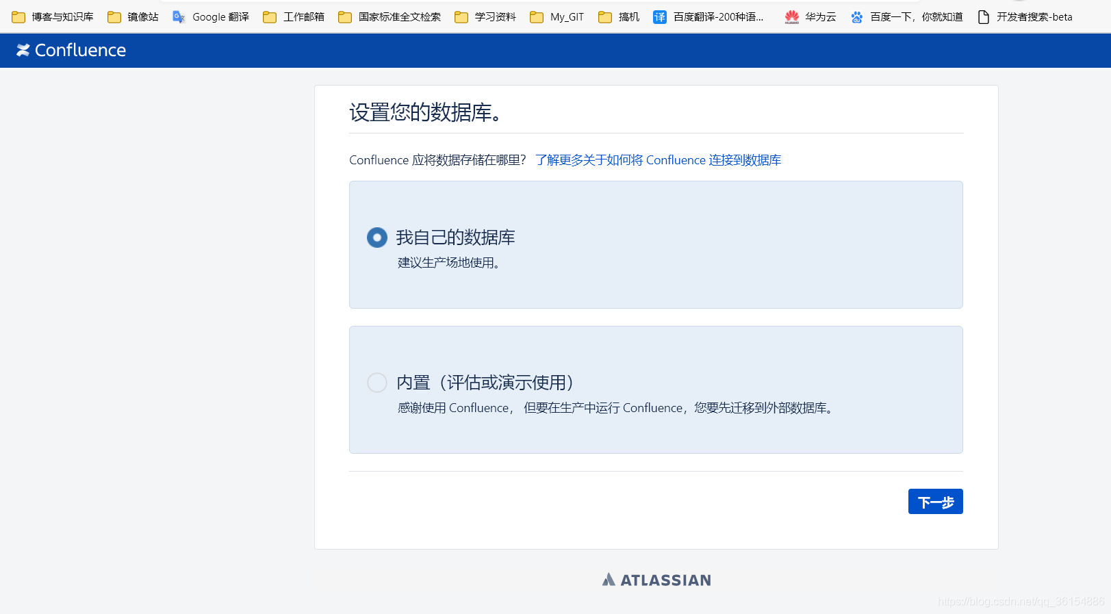Click the 内置（评估或演示使用）option label
The height and width of the screenshot is (614, 1111).
click(485, 382)
